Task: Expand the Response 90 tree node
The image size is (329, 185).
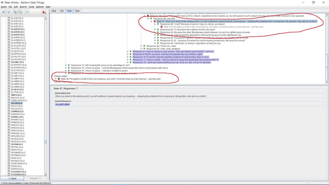Action: point(155,32)
